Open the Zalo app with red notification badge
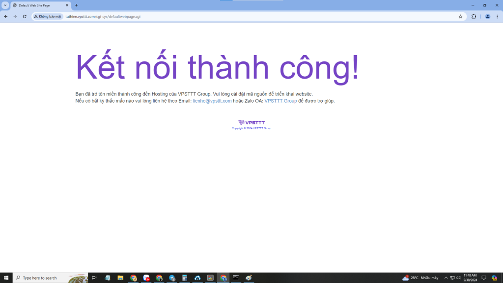The image size is (503, 283). pyautogui.click(x=146, y=278)
